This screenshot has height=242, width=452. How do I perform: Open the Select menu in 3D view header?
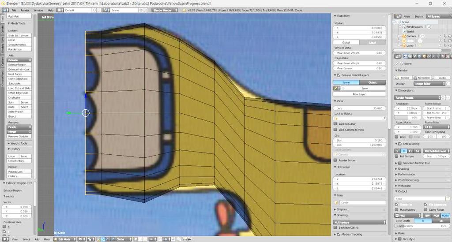pyautogui.click(x=26, y=239)
